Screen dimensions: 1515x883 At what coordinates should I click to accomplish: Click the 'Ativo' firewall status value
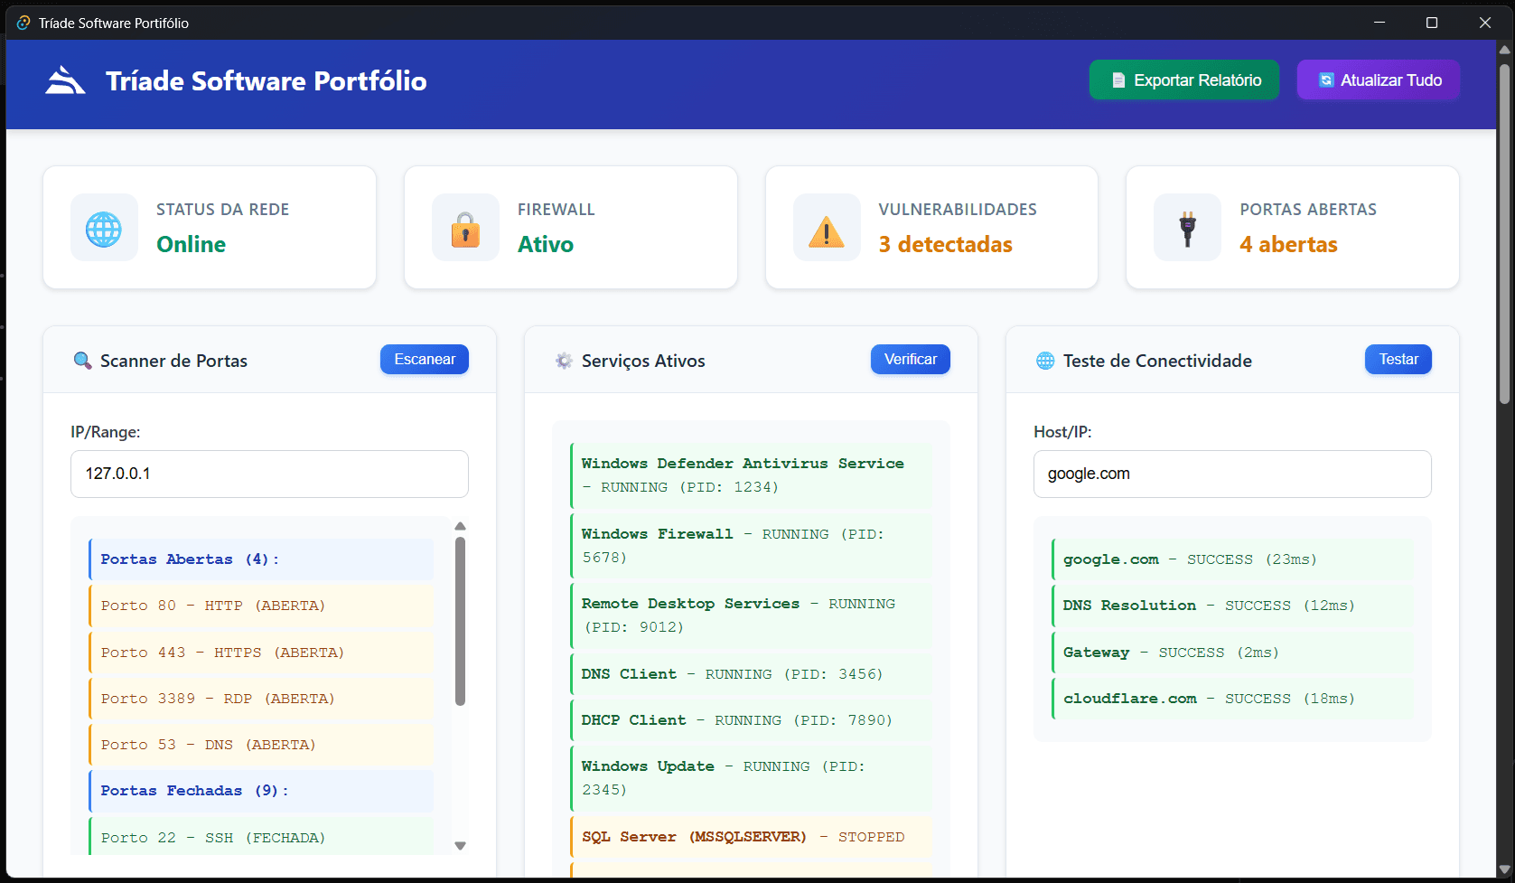[x=546, y=245]
